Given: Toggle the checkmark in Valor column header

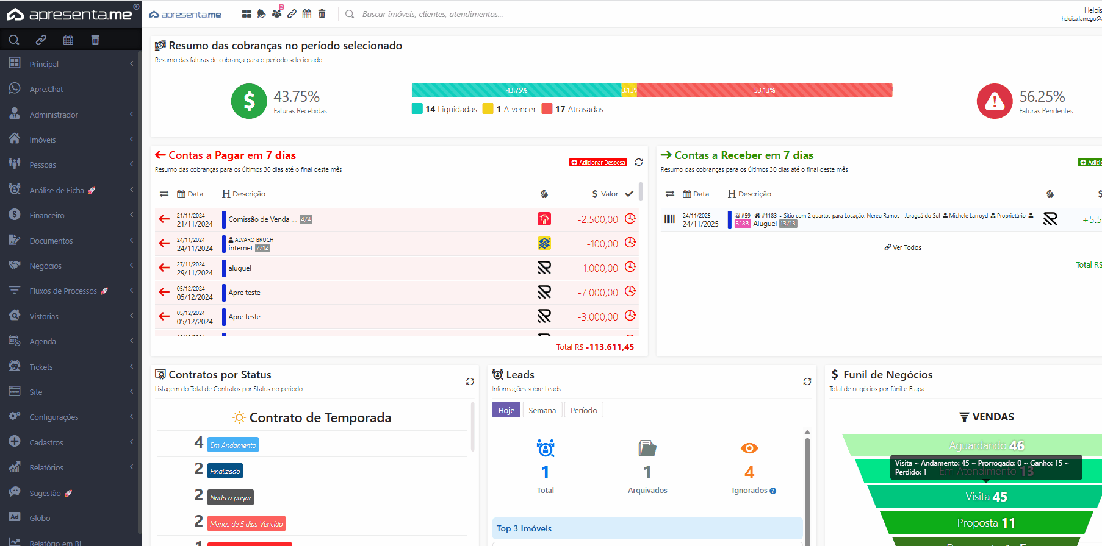Looking at the screenshot, I should click(x=629, y=194).
